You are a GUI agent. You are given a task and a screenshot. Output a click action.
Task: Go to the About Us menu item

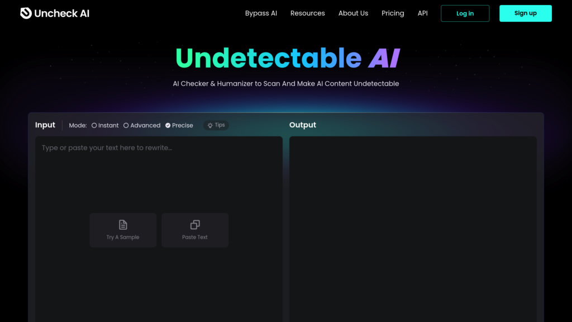(x=353, y=13)
